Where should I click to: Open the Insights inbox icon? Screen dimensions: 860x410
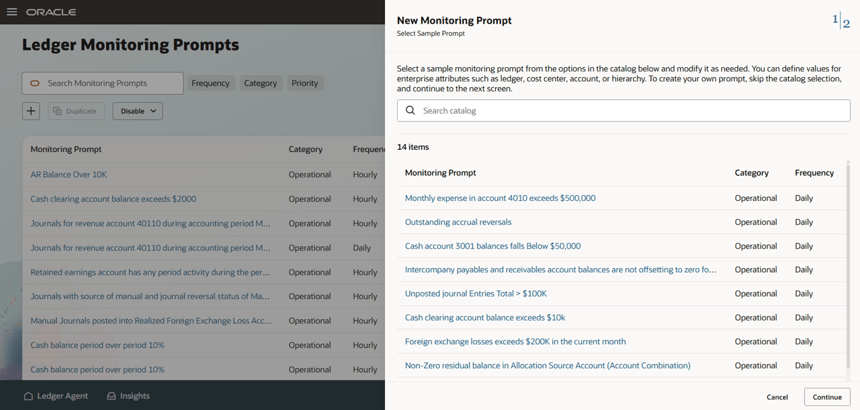click(111, 396)
